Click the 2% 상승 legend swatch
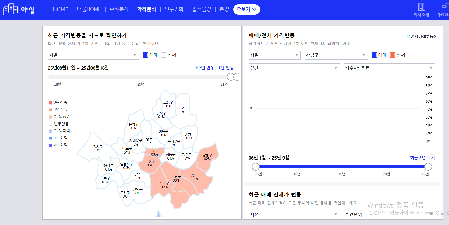 coord(51,103)
